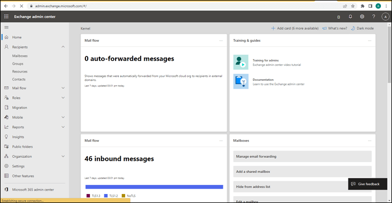Click Add a shared mailbox
Image resolution: width=392 pixels, height=203 pixels.
point(302,172)
